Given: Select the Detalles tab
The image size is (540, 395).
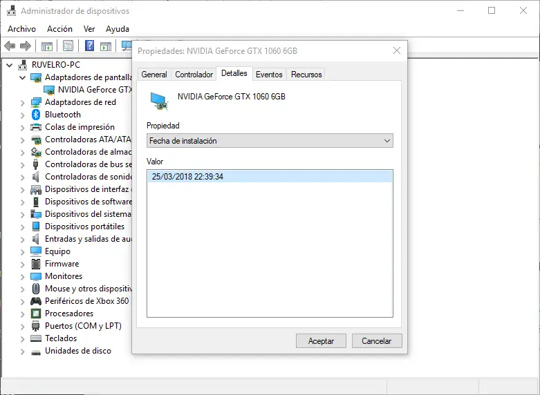Looking at the screenshot, I should [x=234, y=73].
